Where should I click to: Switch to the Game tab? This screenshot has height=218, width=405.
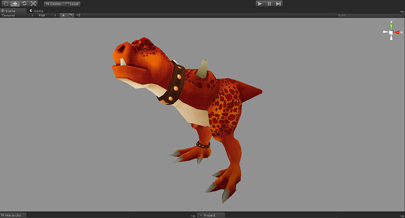coord(36,11)
